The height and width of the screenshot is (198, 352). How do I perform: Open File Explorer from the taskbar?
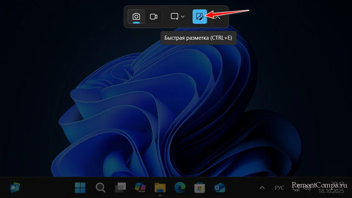[x=160, y=188]
